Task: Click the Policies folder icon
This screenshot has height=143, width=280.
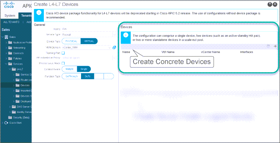Action: 10,58
